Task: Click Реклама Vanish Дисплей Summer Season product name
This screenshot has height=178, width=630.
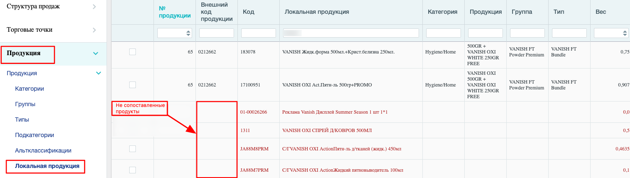Action: (x=335, y=112)
